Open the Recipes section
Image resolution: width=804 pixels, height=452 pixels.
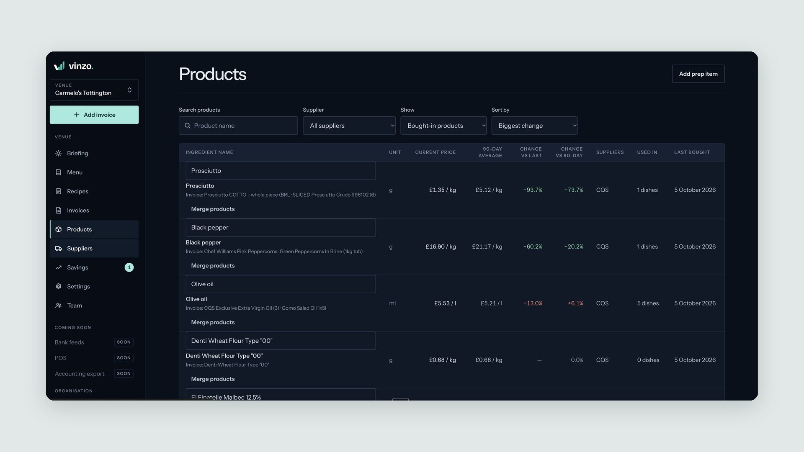click(94, 191)
